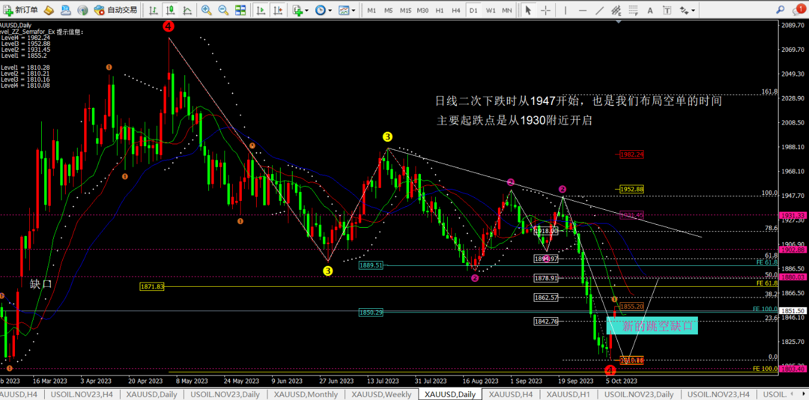
Task: Tile chart windows with grid icon
Action: (x=240, y=10)
